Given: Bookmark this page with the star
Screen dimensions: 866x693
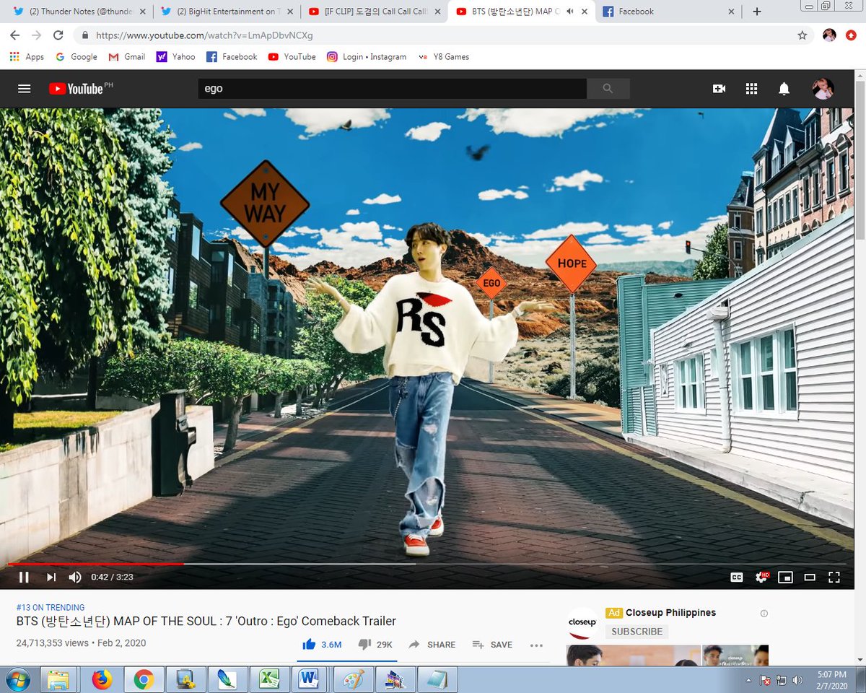Looking at the screenshot, I should pos(802,35).
